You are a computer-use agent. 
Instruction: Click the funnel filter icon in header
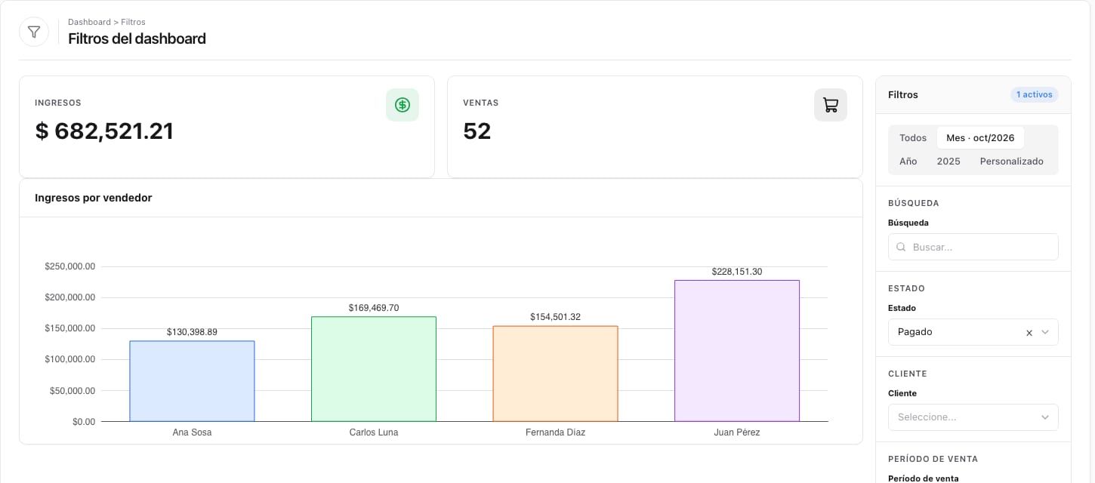click(x=34, y=32)
